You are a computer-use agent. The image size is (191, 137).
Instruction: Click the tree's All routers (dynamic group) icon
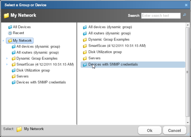coord(13,53)
